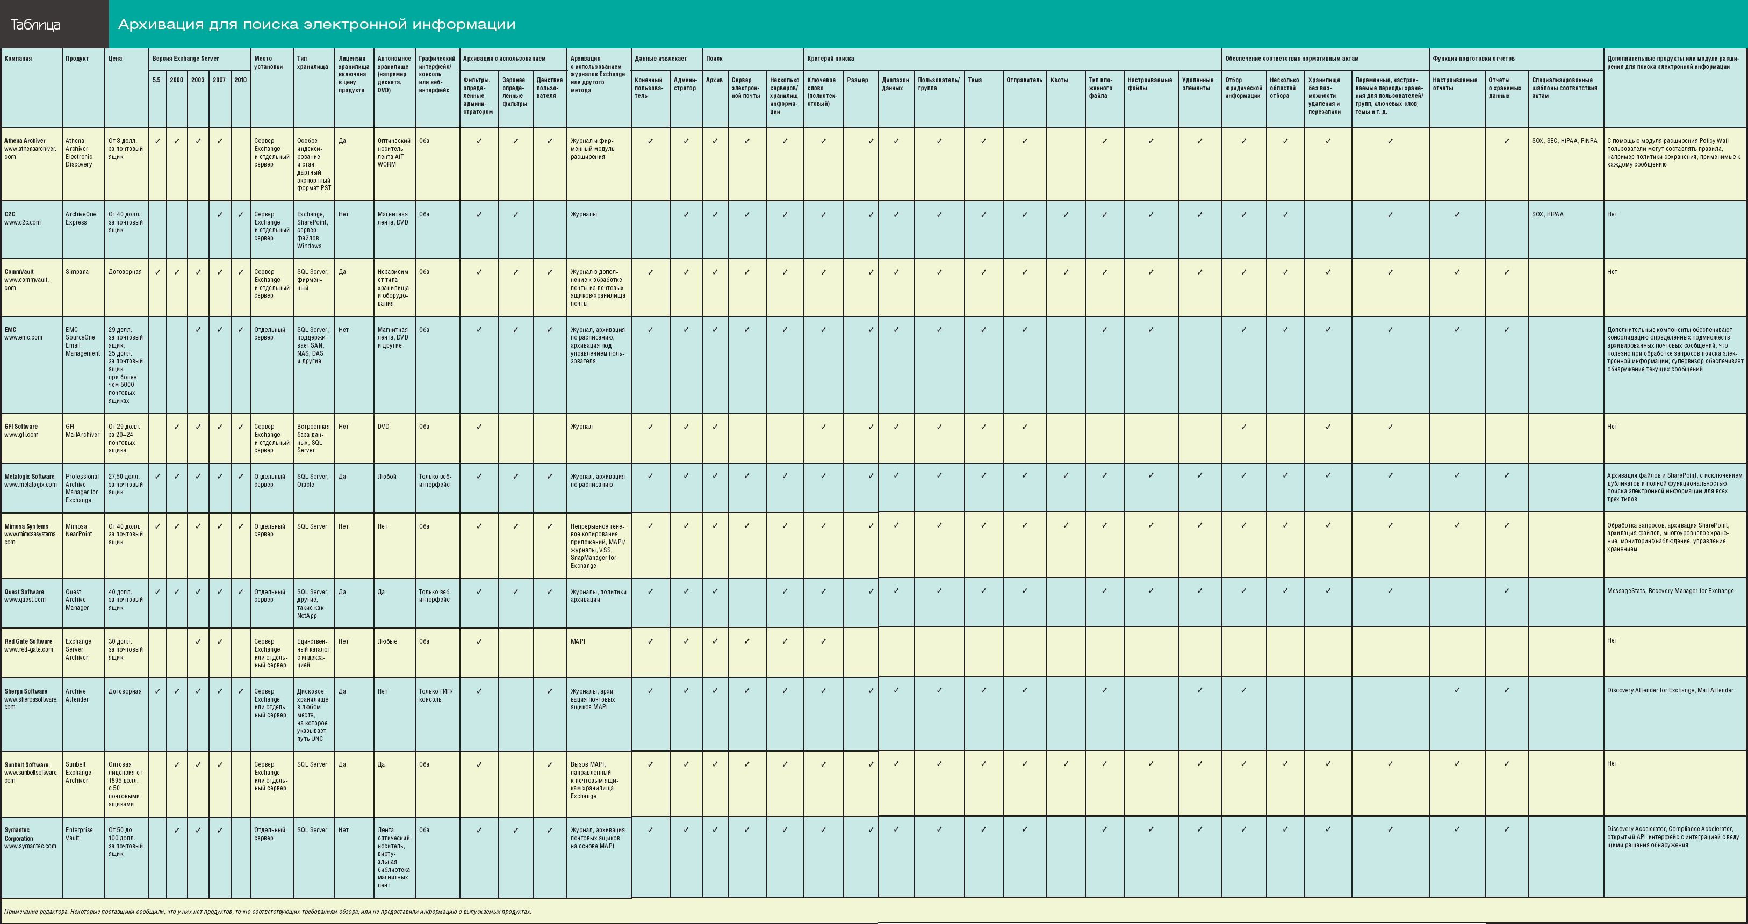Click the table title Архивация для поиска

(316, 25)
